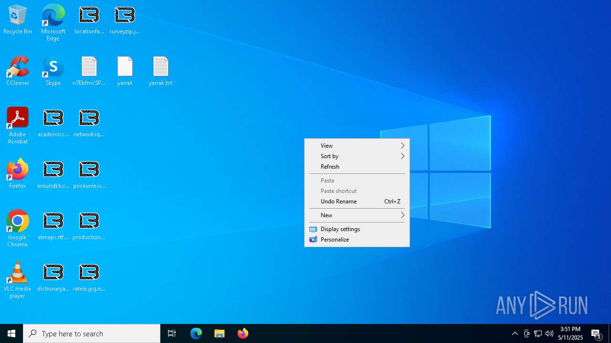Open Personalize from context menu
611x343 pixels.
[357, 240]
